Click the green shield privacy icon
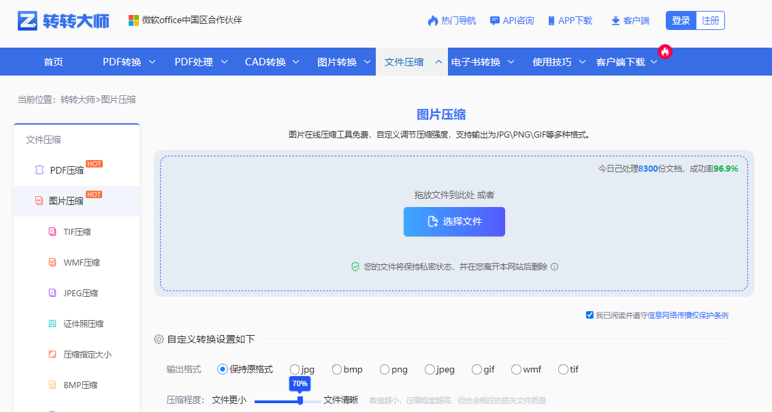This screenshot has width=772, height=412. pos(355,267)
